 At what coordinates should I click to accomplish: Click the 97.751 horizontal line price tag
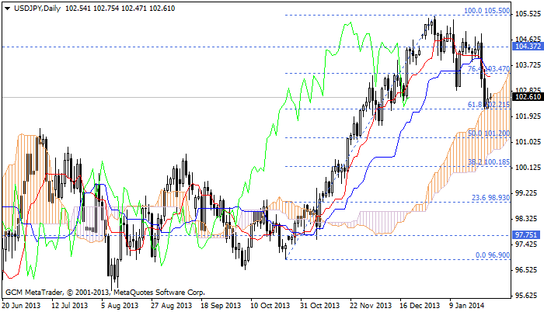coord(525,235)
